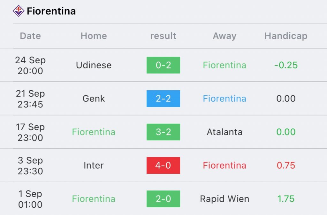Select home team Inter

[x=94, y=165]
